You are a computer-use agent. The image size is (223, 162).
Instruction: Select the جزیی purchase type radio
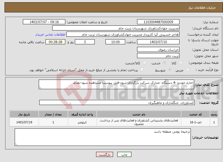[x=188, y=70]
